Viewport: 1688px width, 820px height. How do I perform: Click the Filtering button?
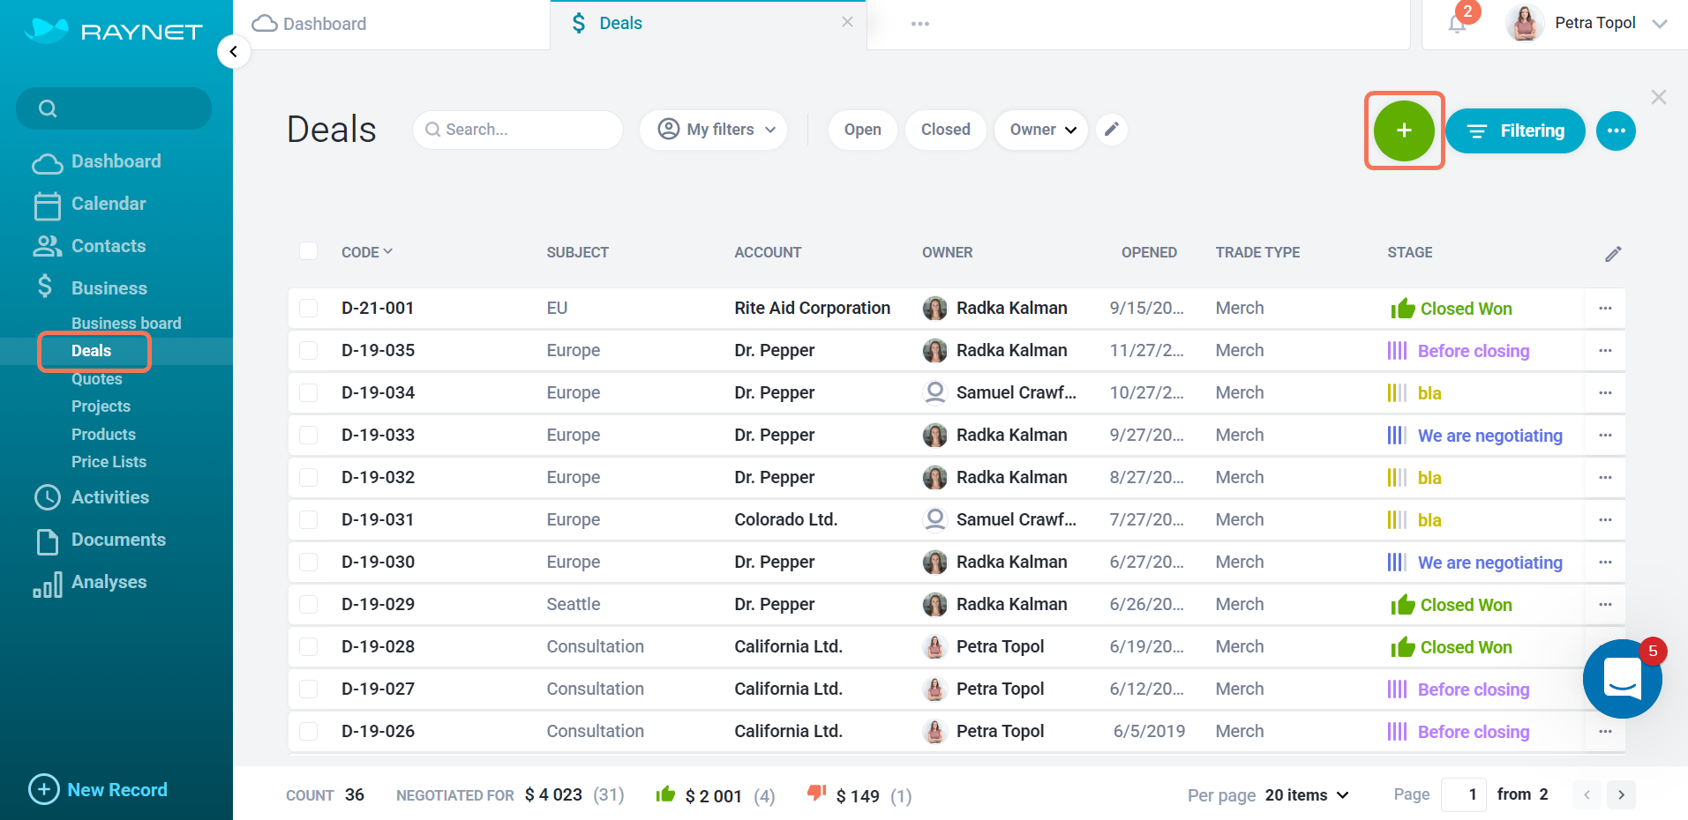(x=1515, y=130)
